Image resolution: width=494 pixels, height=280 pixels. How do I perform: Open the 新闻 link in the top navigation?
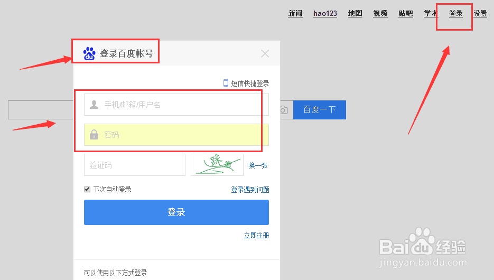click(x=295, y=14)
